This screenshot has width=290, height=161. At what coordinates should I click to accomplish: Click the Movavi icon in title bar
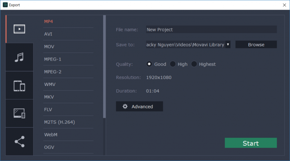[x=5, y=5]
